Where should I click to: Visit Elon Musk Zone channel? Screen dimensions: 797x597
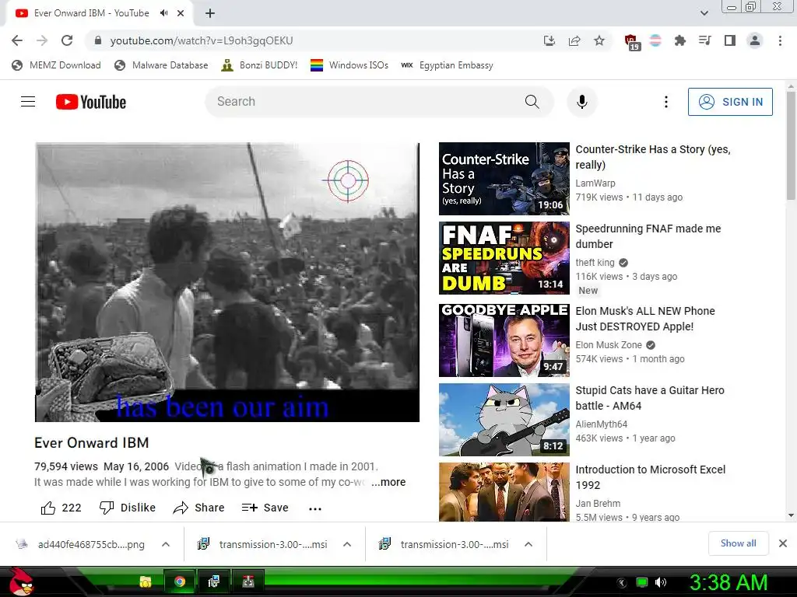pos(609,344)
